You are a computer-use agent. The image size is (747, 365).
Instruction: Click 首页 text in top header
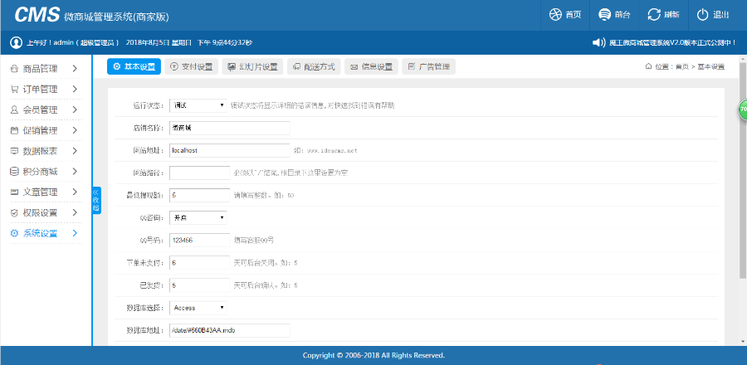pyautogui.click(x=573, y=15)
